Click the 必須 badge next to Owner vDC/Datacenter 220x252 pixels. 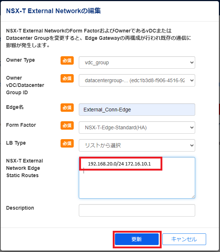click(67, 78)
